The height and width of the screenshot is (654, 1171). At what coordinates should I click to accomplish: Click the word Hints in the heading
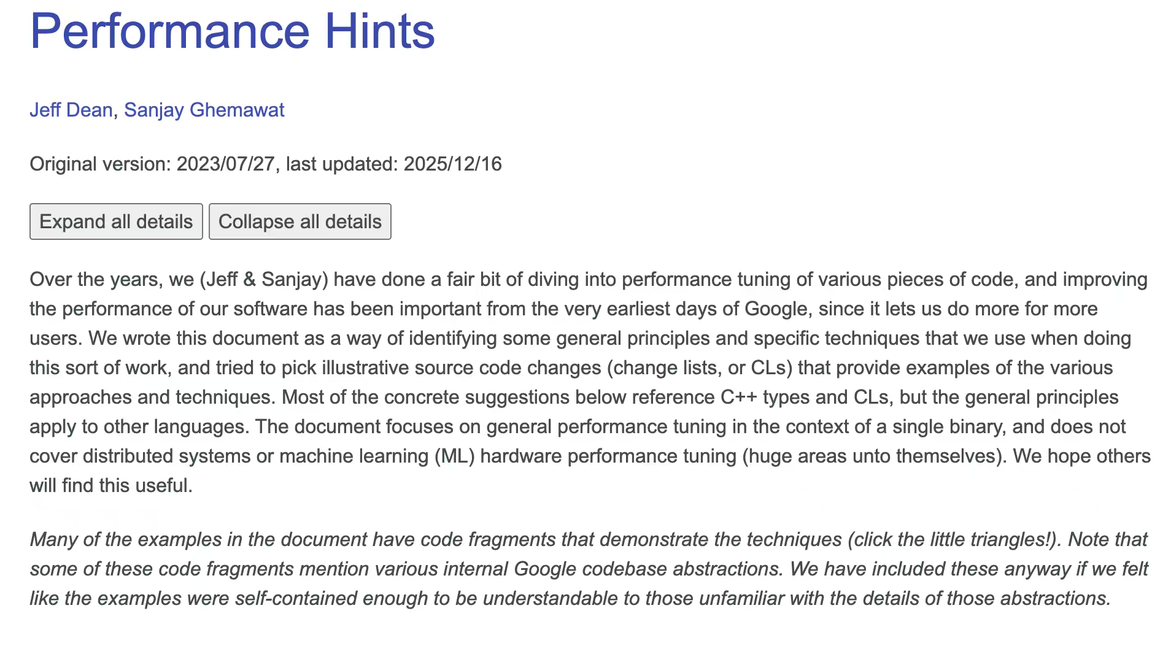point(379,31)
